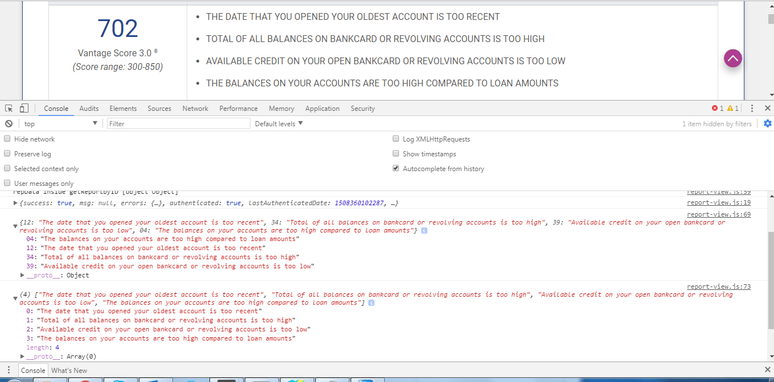This screenshot has width=774, height=382.
Task: Toggle the device toolbar icon
Action: pyautogui.click(x=23, y=108)
